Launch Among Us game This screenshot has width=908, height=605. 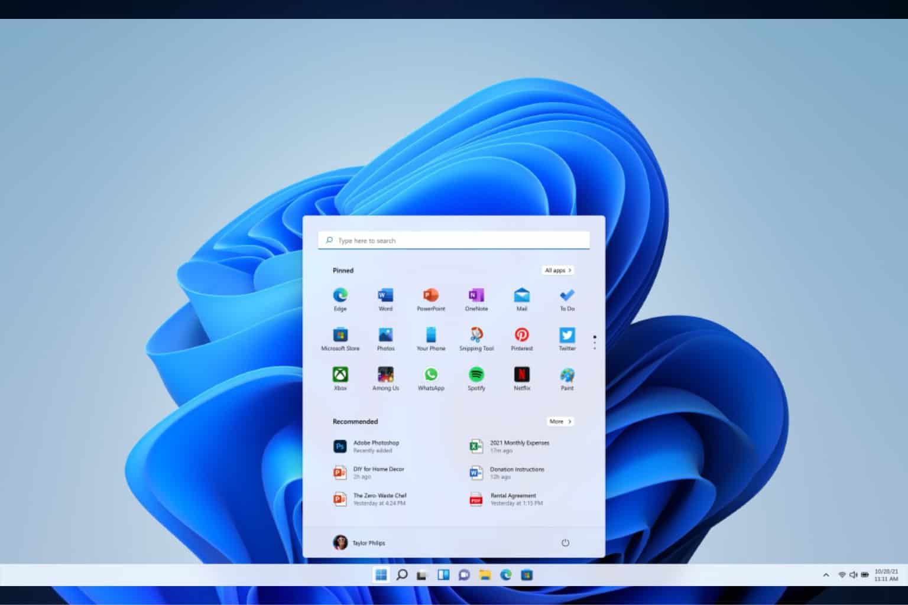pyautogui.click(x=385, y=379)
